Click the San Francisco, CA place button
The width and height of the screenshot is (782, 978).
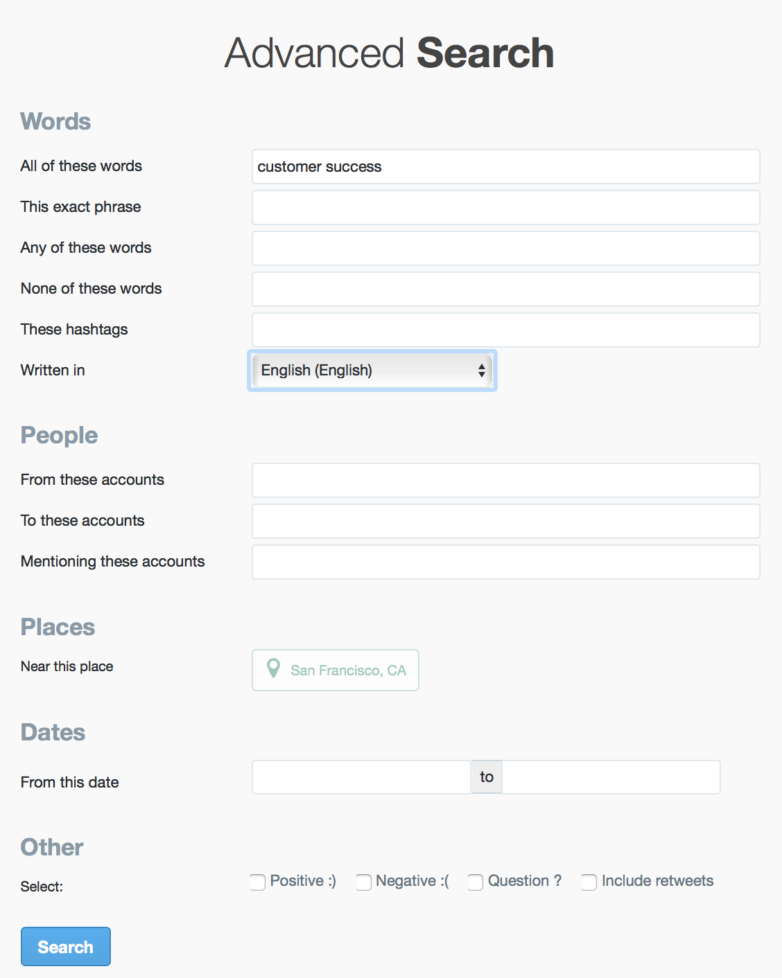pyautogui.click(x=336, y=670)
